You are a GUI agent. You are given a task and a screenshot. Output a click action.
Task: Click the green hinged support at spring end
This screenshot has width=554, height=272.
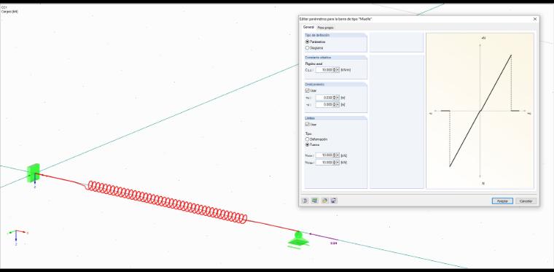pos(298,240)
